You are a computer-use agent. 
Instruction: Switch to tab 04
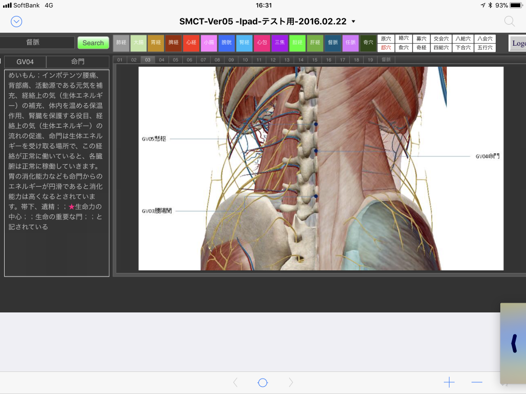tap(161, 60)
